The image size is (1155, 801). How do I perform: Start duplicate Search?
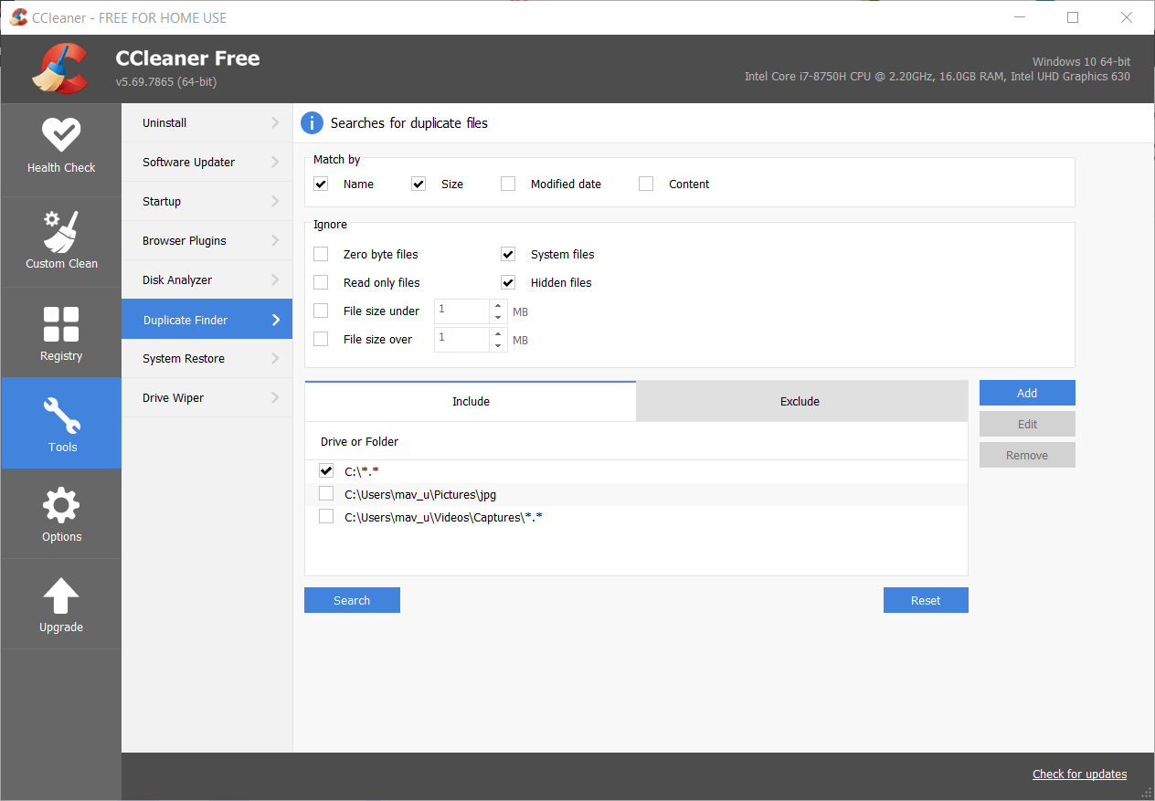(x=352, y=600)
